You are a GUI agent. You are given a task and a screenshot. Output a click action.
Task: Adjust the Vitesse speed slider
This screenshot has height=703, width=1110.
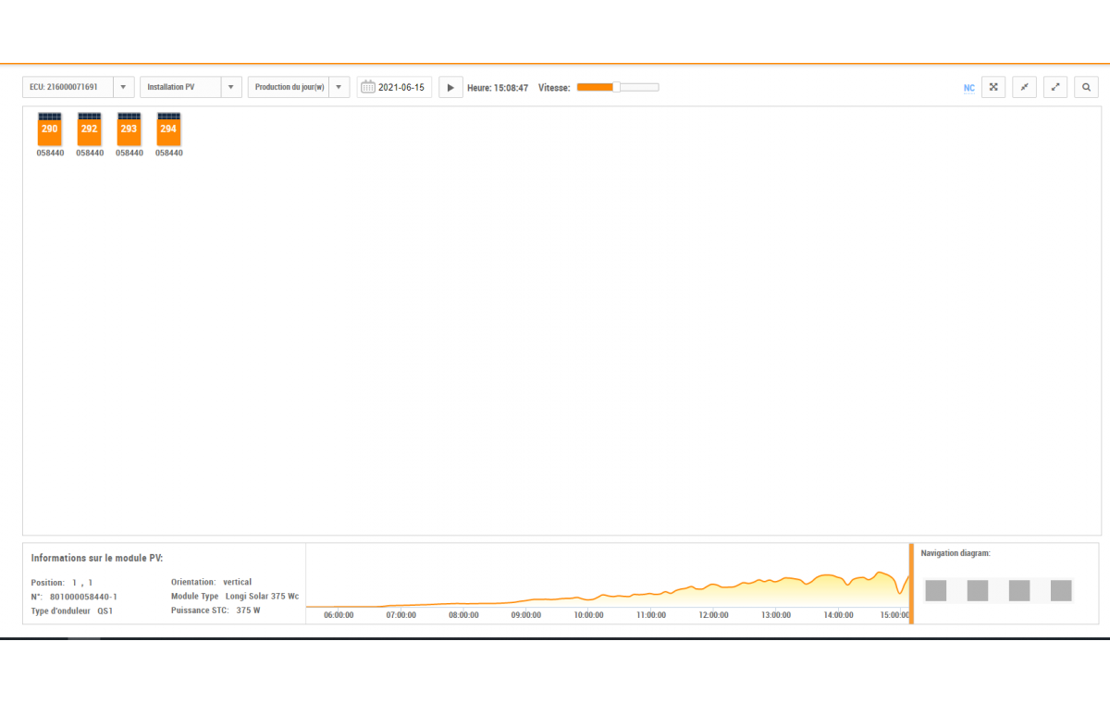coord(618,87)
